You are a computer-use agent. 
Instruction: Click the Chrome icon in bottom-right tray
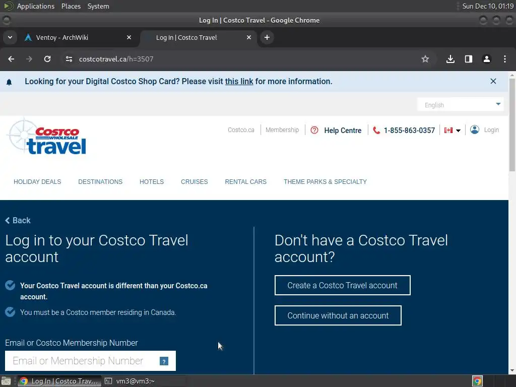pos(477,381)
